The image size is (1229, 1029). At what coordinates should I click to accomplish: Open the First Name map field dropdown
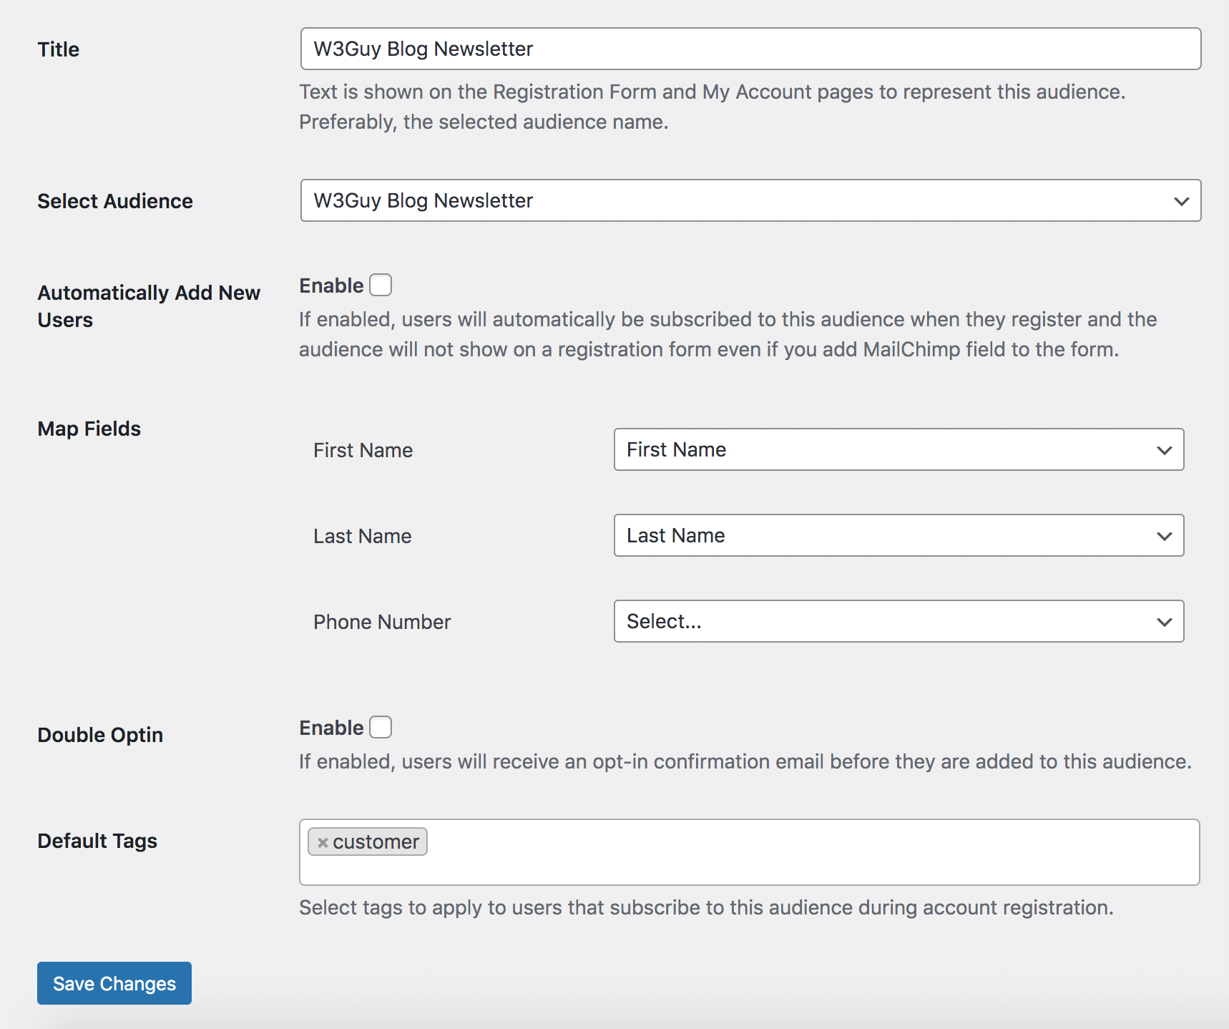[x=899, y=449]
